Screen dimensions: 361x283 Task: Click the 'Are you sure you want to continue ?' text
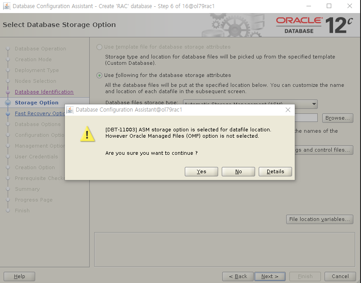(x=151, y=153)
